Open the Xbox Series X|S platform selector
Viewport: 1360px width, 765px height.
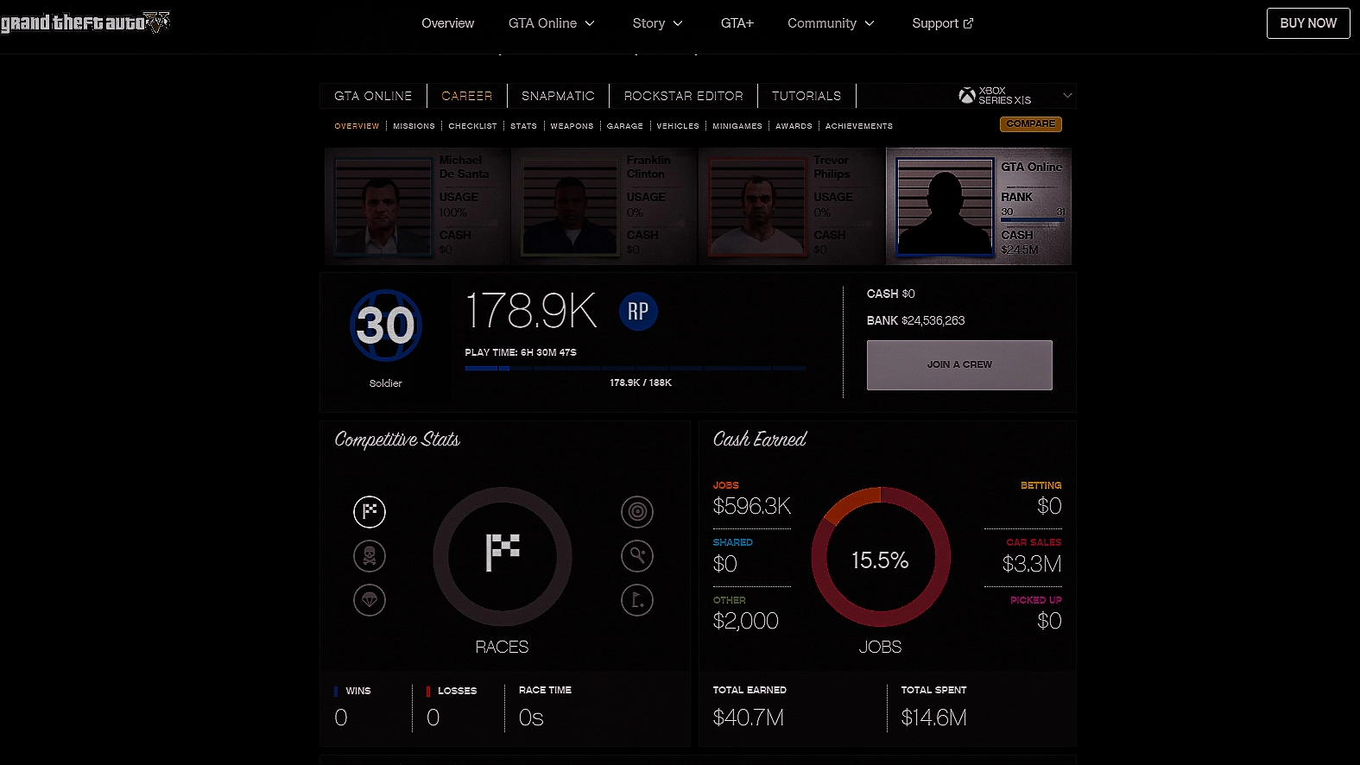coord(1015,96)
